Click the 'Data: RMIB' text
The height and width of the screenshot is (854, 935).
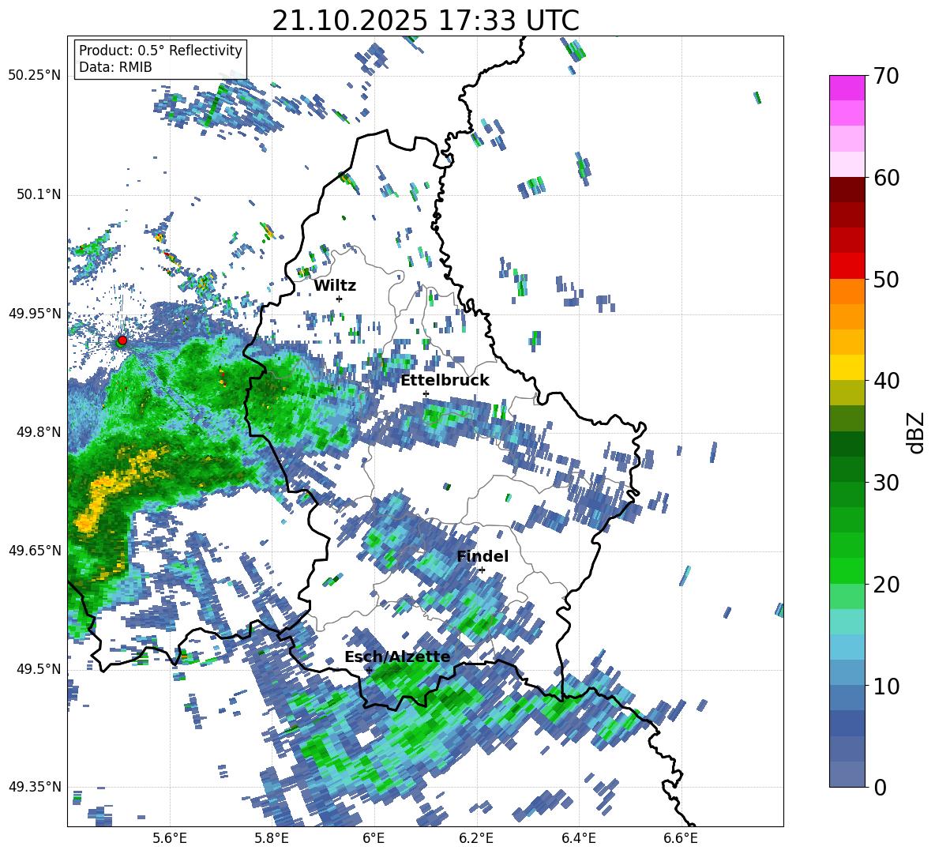[x=115, y=67]
